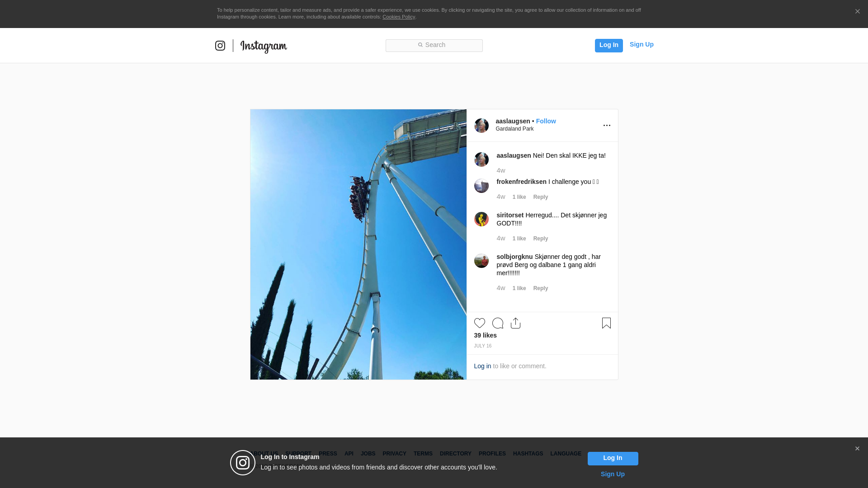Open frokenfredriksen commenter avatar

click(x=481, y=186)
